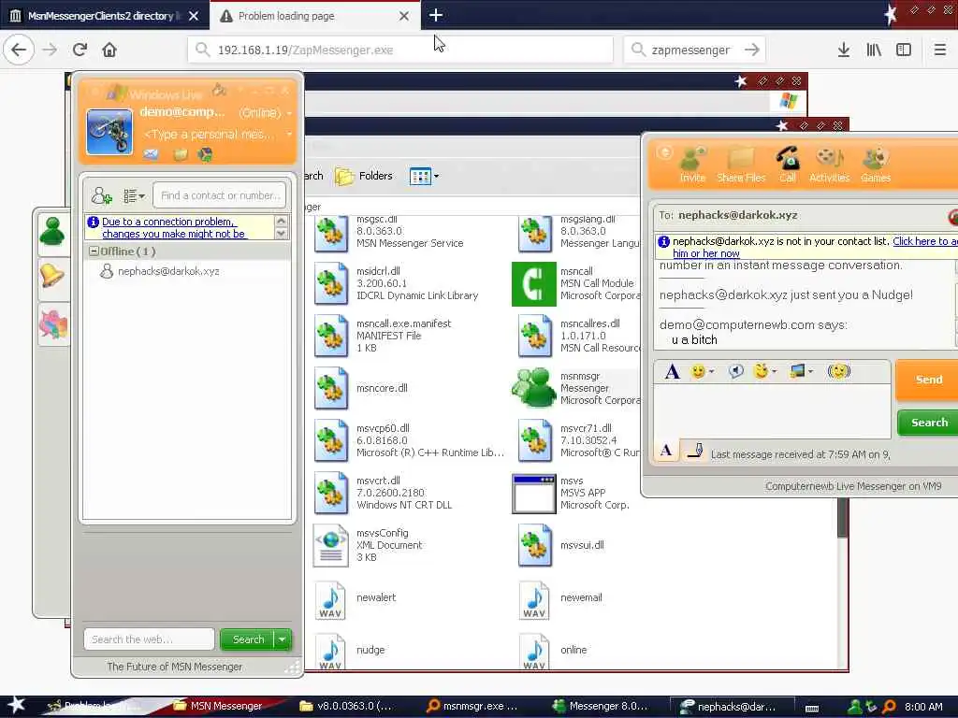Open contact list view options dropdown

click(134, 196)
